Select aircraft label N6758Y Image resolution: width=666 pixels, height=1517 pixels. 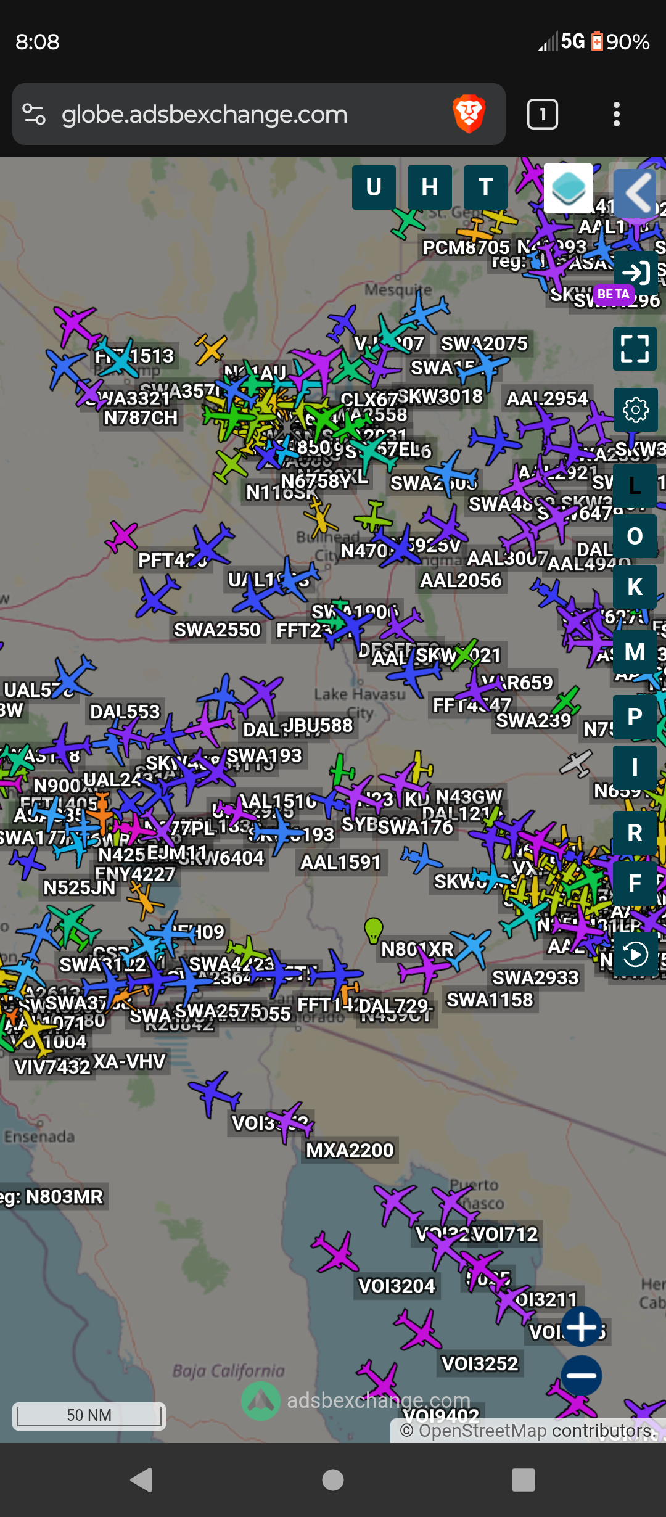point(317,480)
